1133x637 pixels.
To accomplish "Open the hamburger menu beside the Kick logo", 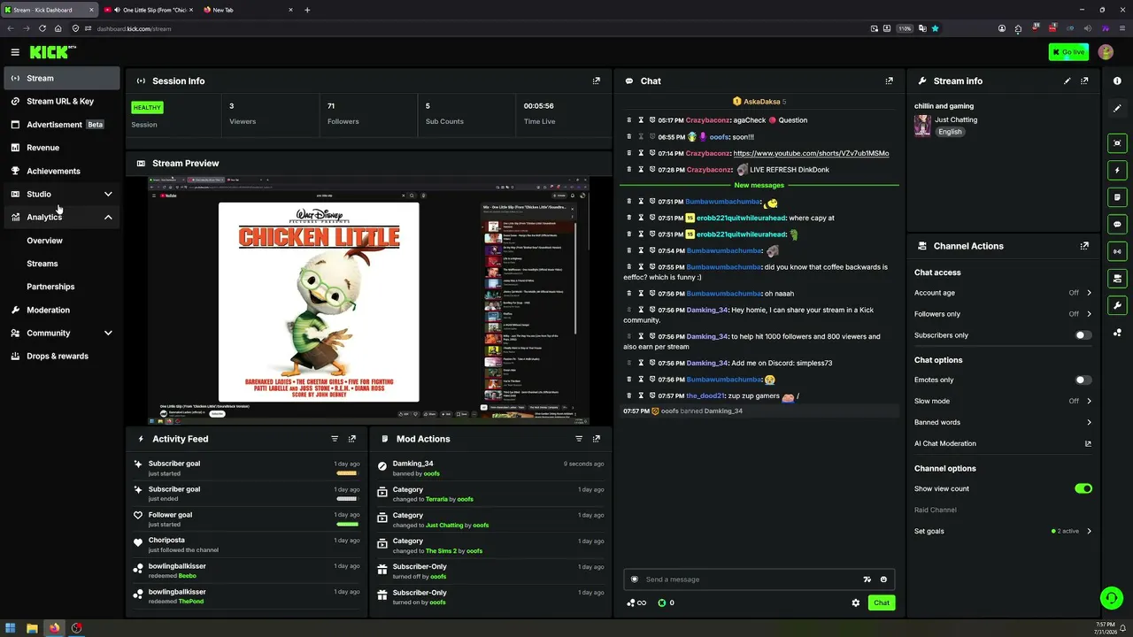I will click(x=15, y=52).
